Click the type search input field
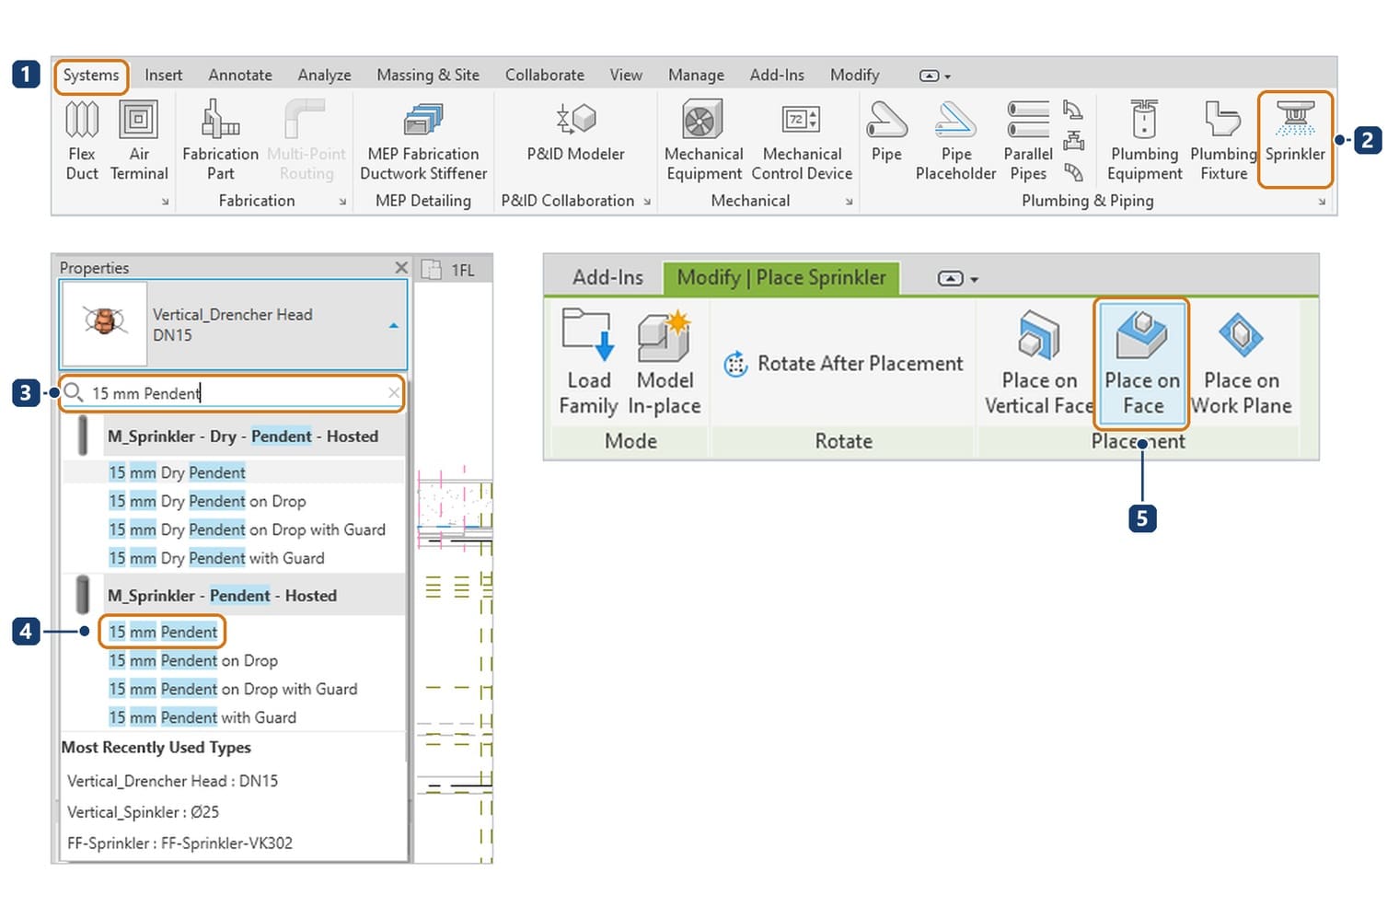This screenshot has height=907, width=1399. [232, 393]
